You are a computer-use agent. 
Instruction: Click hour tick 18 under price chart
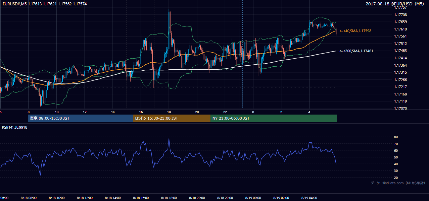(x=169, y=112)
